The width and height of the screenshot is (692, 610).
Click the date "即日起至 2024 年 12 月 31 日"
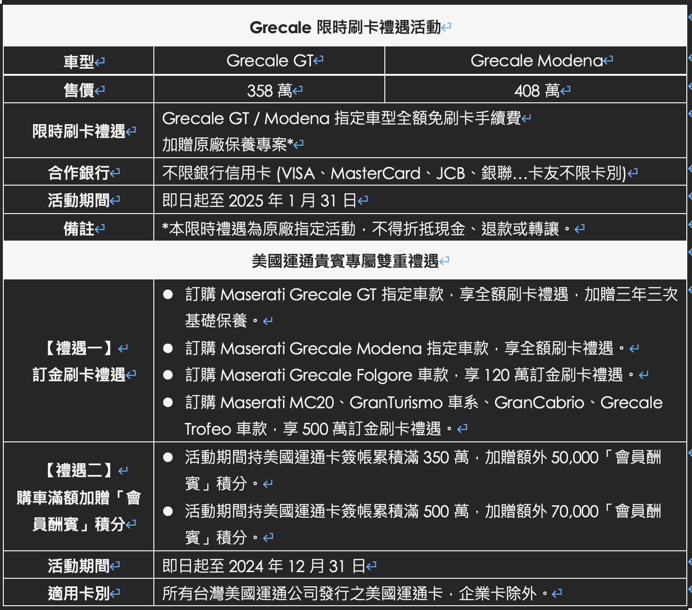264,566
